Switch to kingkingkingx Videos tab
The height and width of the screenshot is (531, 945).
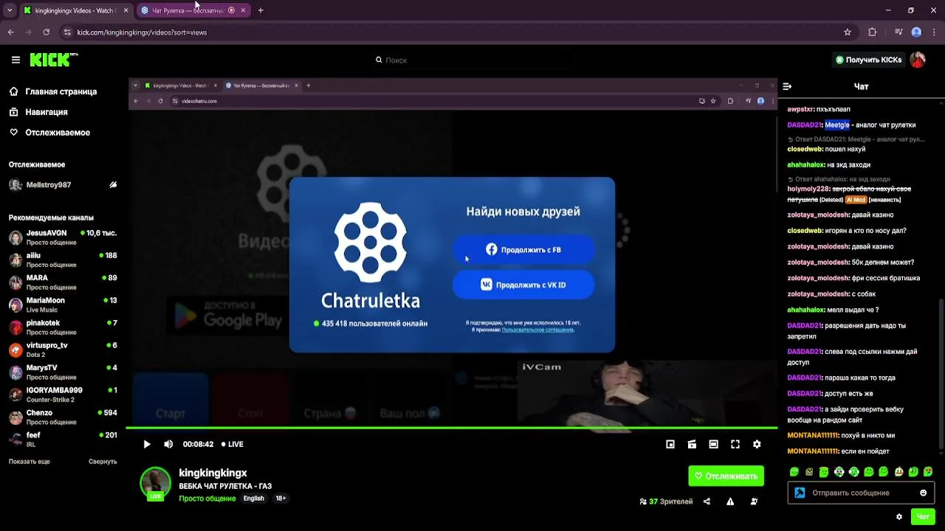pyautogui.click(x=75, y=10)
